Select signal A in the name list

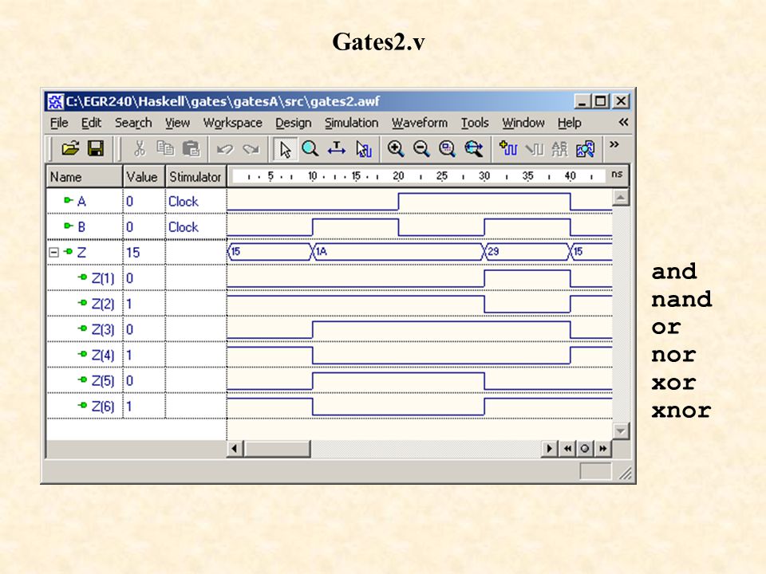(x=81, y=201)
